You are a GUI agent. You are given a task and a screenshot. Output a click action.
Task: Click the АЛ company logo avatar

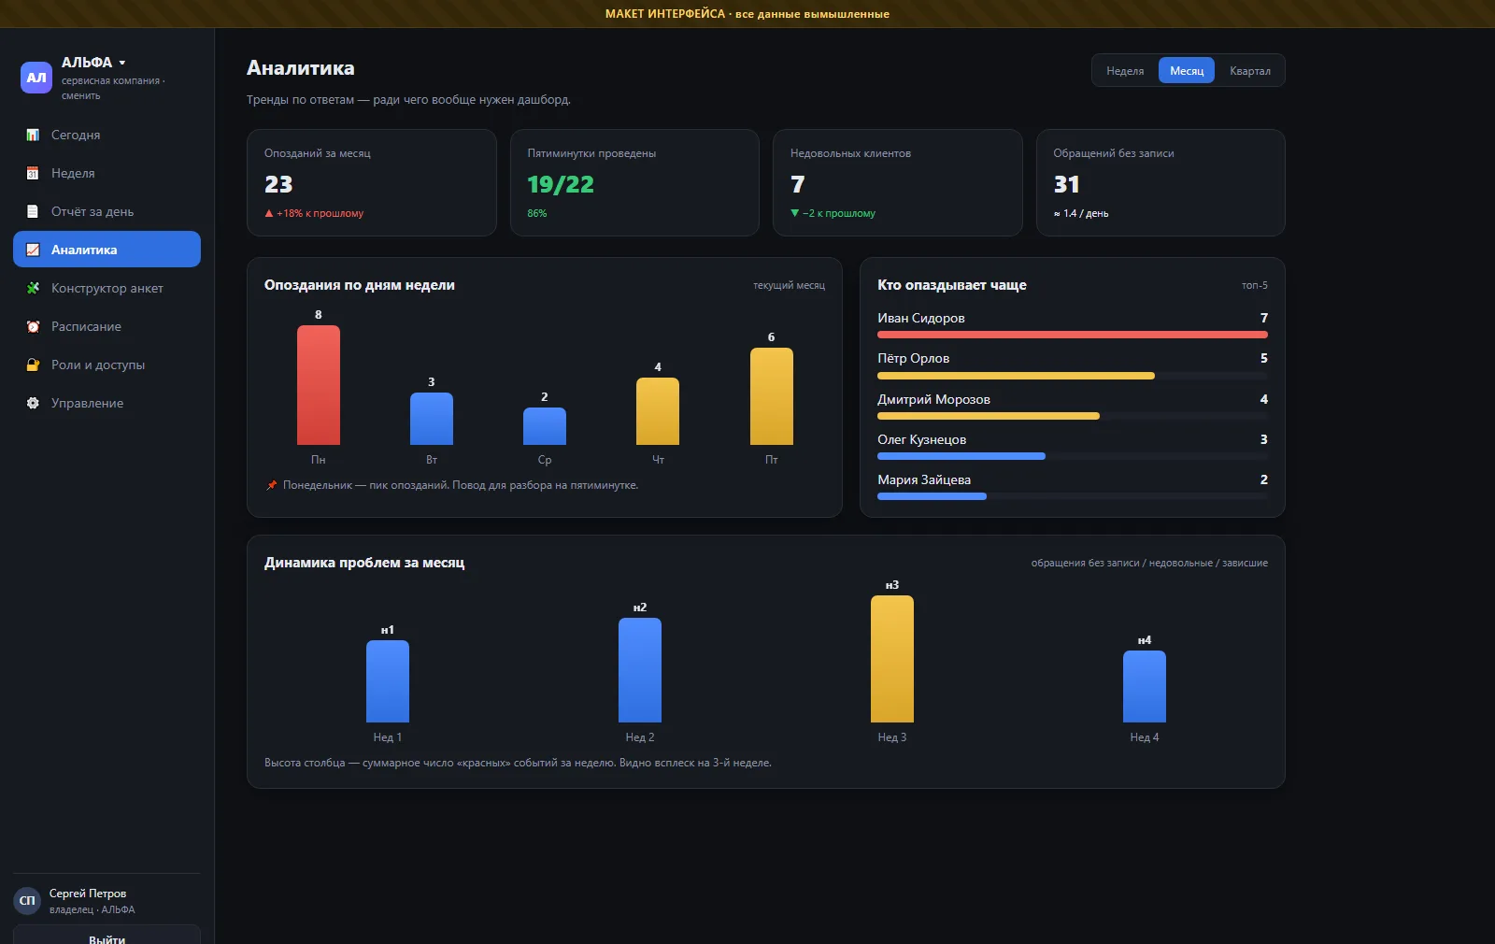[x=36, y=78]
